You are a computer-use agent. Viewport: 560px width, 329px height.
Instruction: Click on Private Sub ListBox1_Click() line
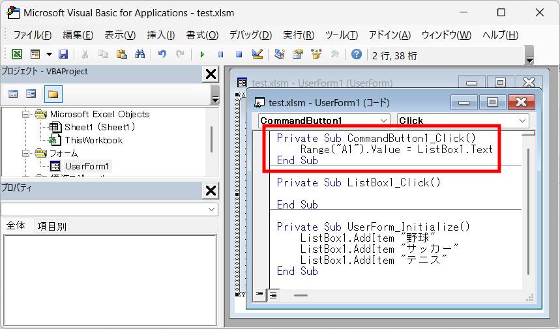click(x=358, y=182)
